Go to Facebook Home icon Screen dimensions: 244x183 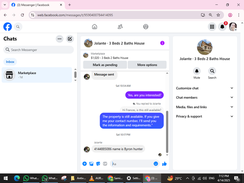(x=95, y=27)
